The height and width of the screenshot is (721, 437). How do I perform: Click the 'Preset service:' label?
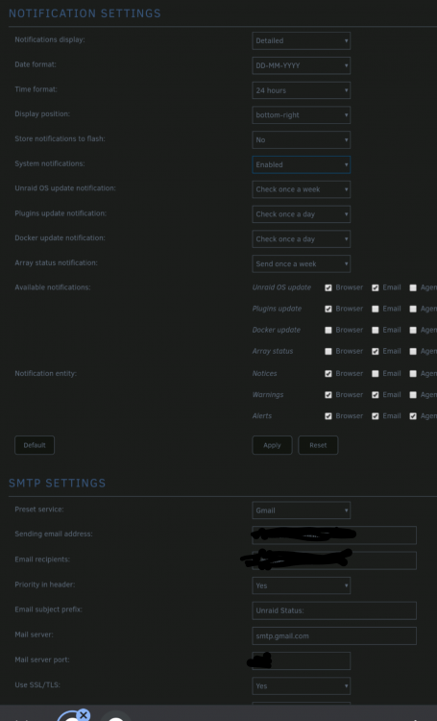point(39,510)
